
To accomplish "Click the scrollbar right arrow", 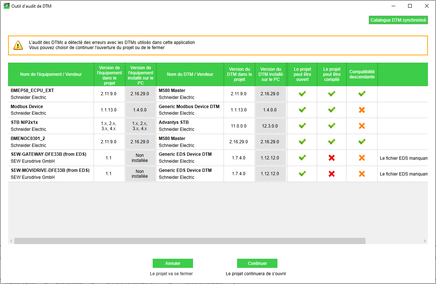I will [x=425, y=241].
